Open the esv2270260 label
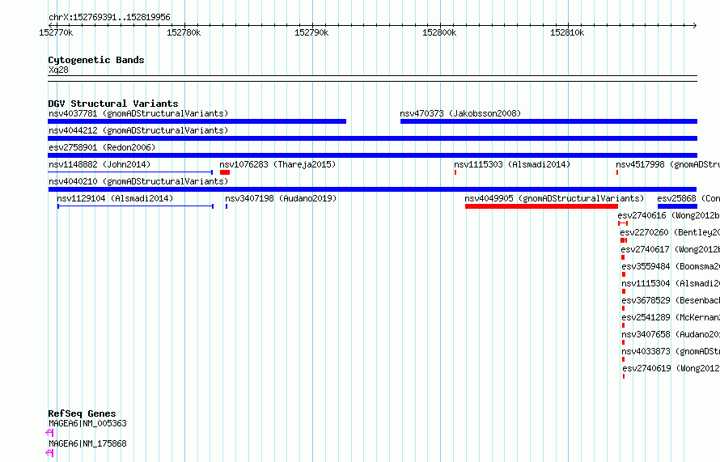Image resolution: width=720 pixels, height=462 pixels. click(x=670, y=232)
